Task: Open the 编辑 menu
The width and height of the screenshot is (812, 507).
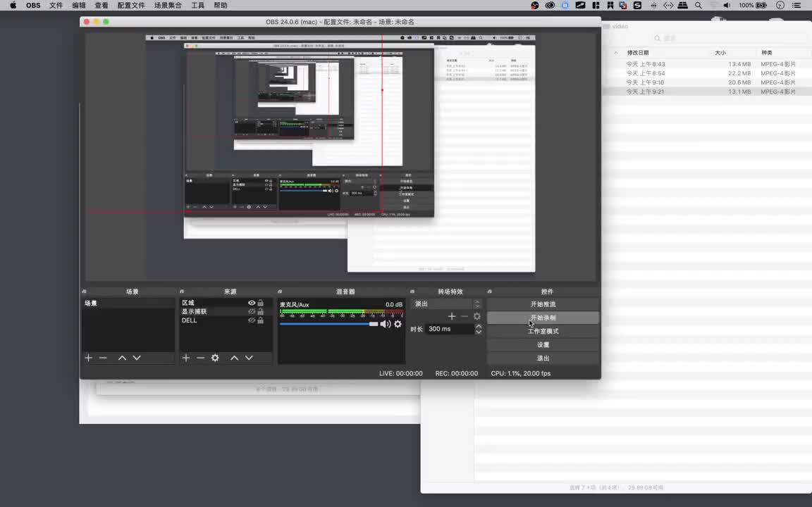Action: (79, 5)
